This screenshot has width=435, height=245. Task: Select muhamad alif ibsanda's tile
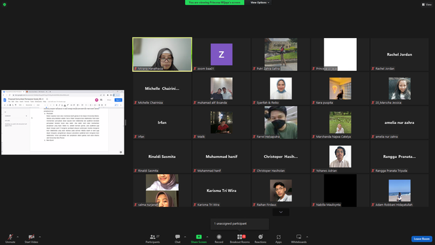pyautogui.click(x=222, y=88)
